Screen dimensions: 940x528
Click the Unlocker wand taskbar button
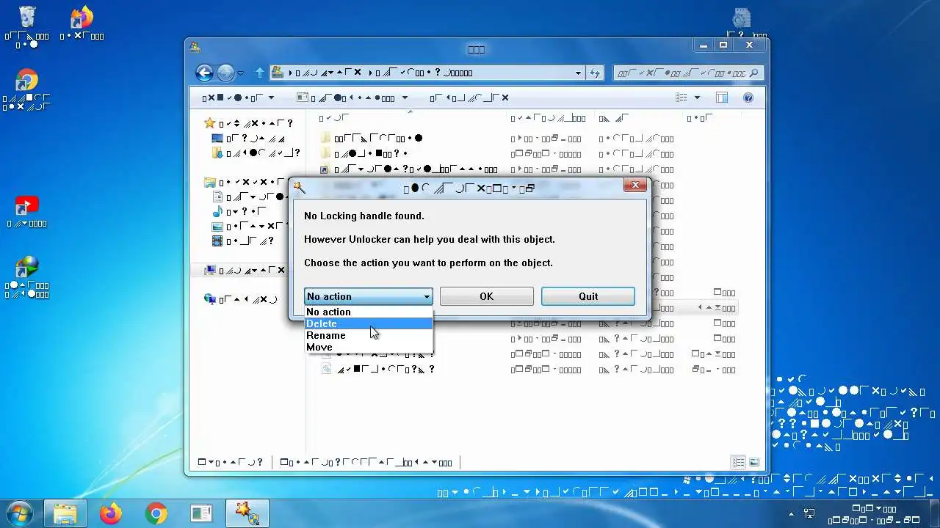tap(246, 514)
